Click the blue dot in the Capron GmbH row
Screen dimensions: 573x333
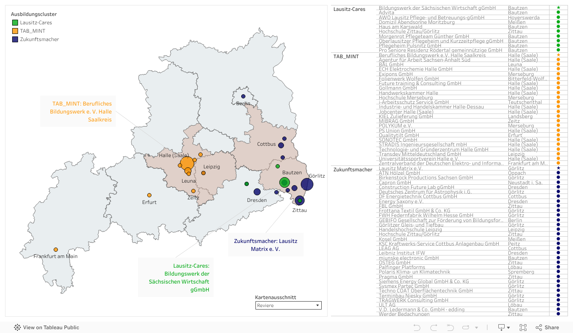coord(558,182)
